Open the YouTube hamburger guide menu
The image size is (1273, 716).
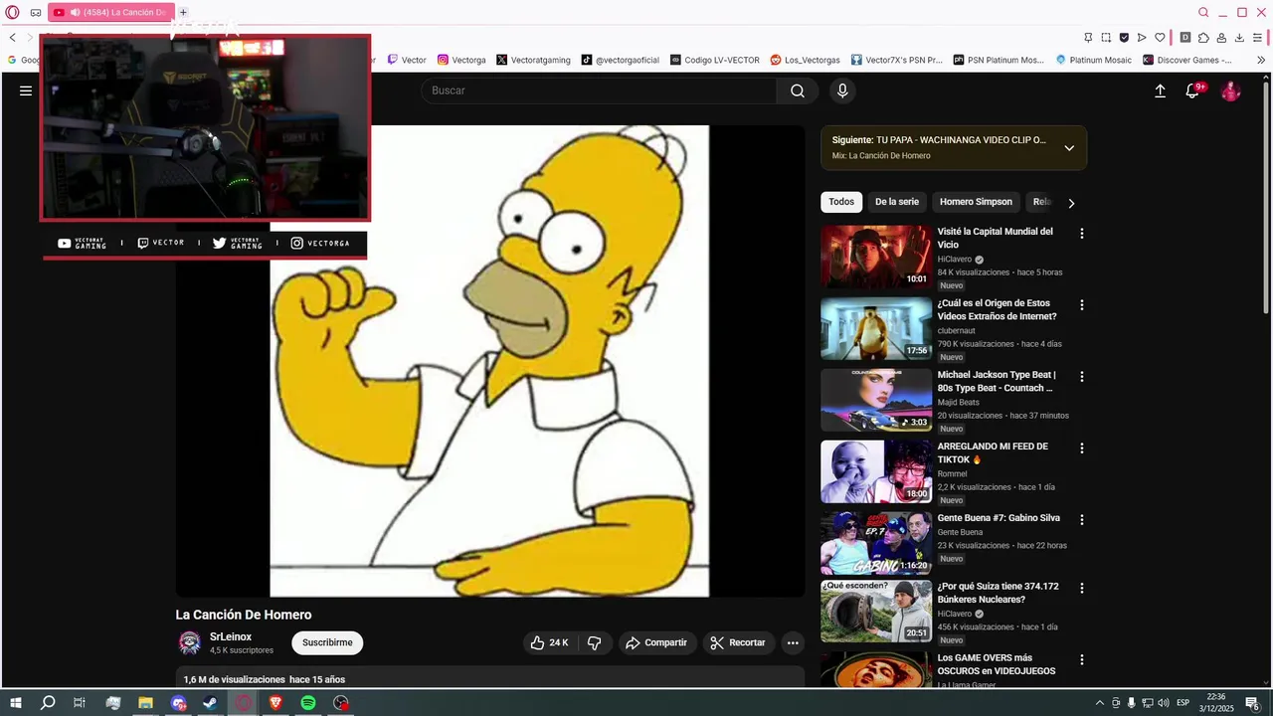[x=26, y=90]
